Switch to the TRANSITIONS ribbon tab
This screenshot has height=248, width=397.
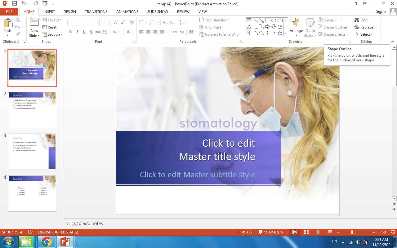click(x=96, y=12)
